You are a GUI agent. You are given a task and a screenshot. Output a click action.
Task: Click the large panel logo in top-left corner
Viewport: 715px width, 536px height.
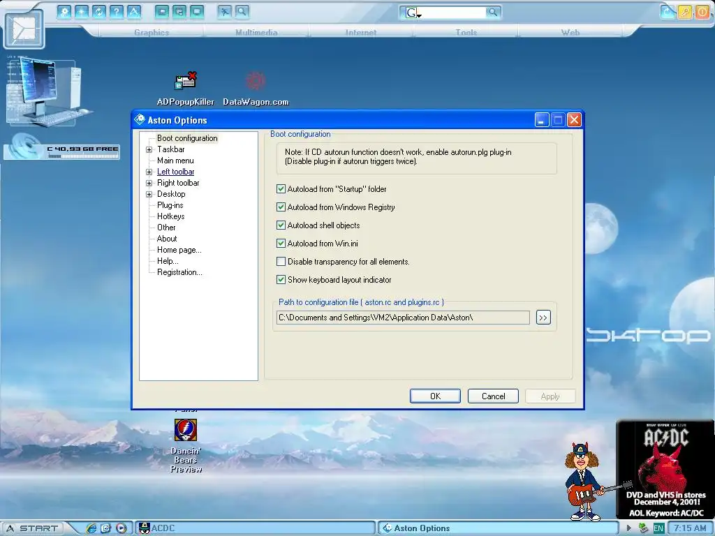[x=24, y=29]
